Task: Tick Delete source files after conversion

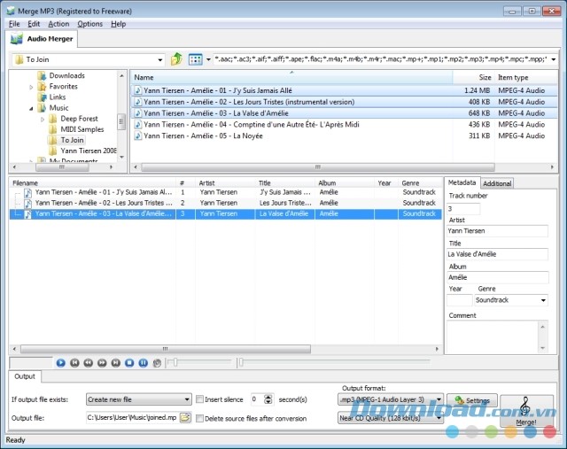Action: click(200, 418)
